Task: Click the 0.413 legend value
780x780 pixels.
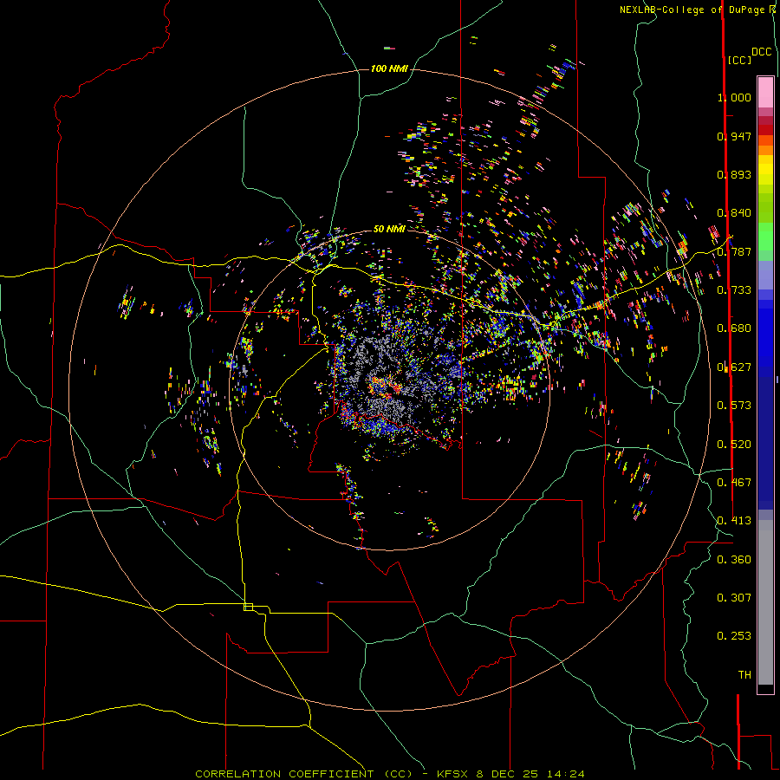Action: click(734, 521)
